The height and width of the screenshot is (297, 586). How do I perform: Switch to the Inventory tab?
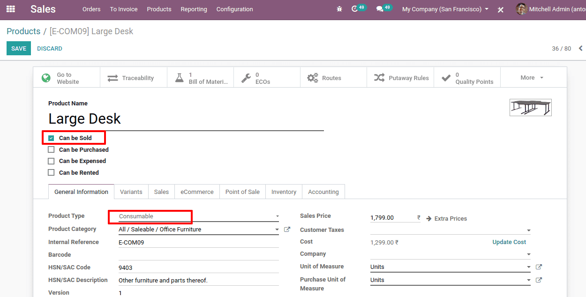tap(284, 192)
